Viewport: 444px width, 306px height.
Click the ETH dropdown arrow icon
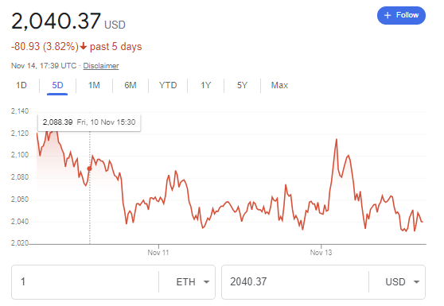(206, 282)
